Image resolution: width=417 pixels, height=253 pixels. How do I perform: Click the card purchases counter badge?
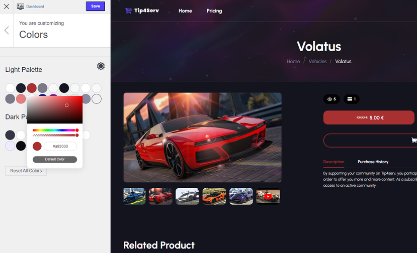(x=351, y=99)
